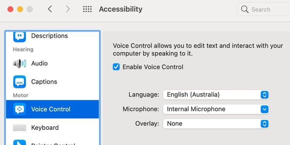Click the Descriptions speech bubble icon
The image size is (290, 145).
(20, 37)
